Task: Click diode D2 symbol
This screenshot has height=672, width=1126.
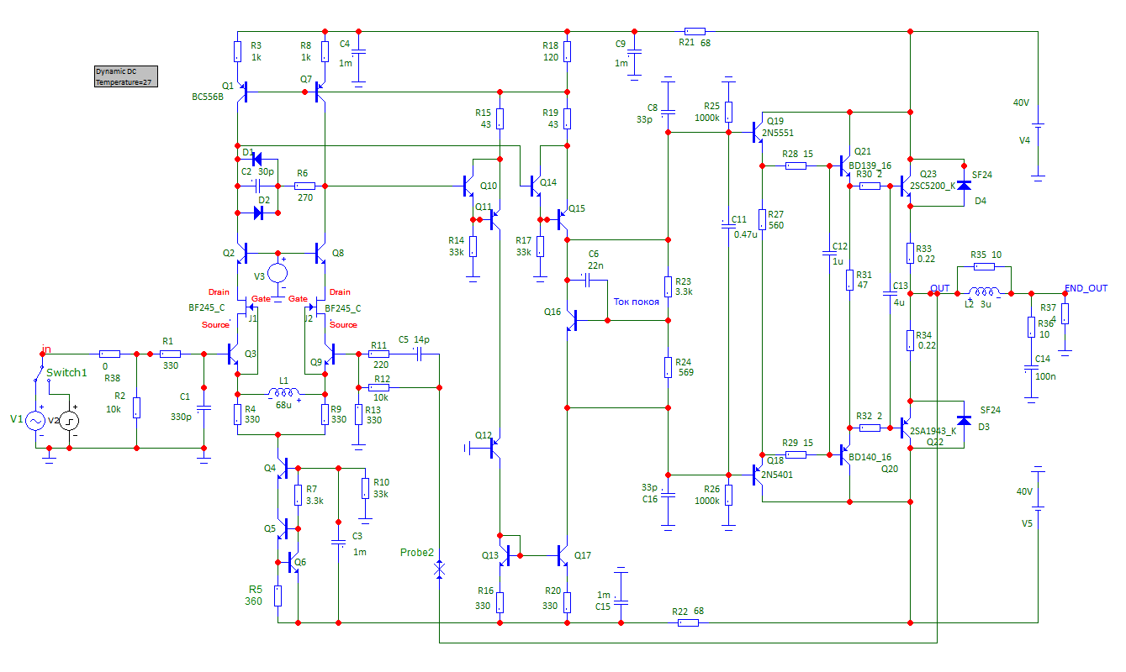Action: (x=257, y=213)
